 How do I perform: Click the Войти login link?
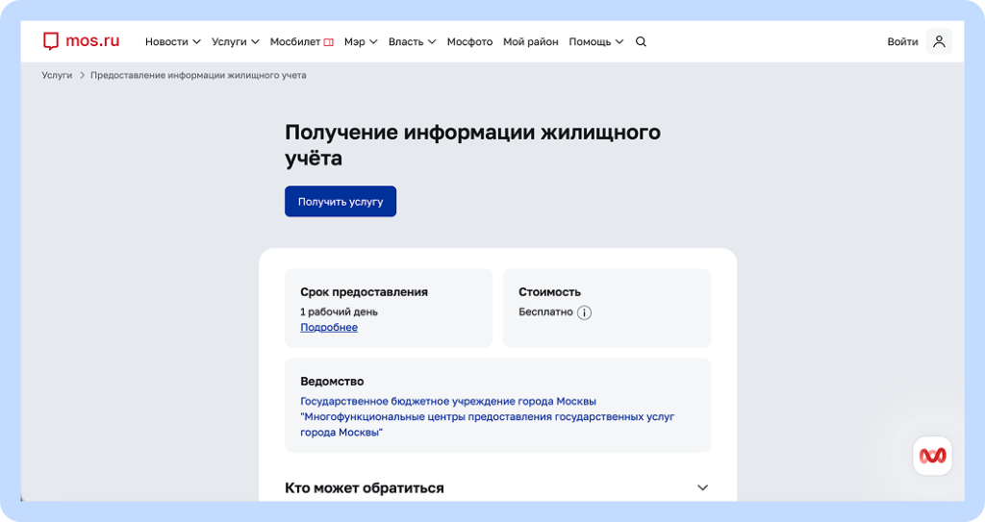coord(902,41)
